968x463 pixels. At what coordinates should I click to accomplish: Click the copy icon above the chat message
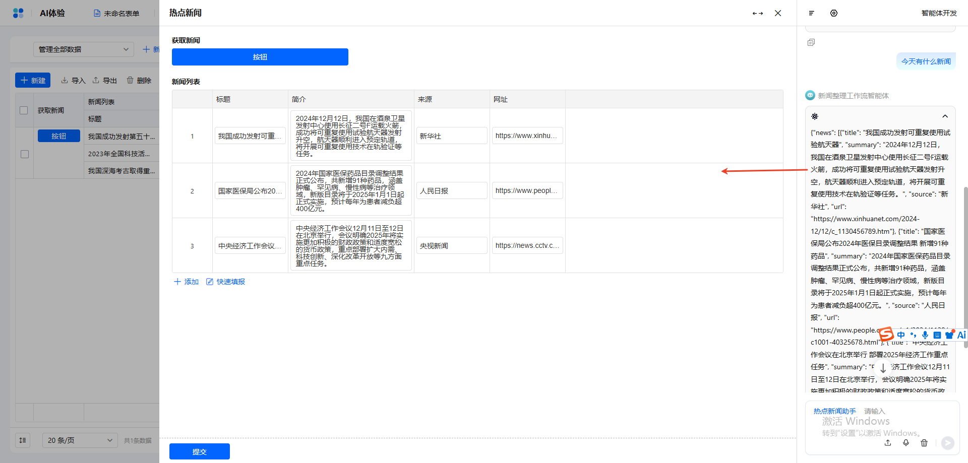pyautogui.click(x=811, y=42)
